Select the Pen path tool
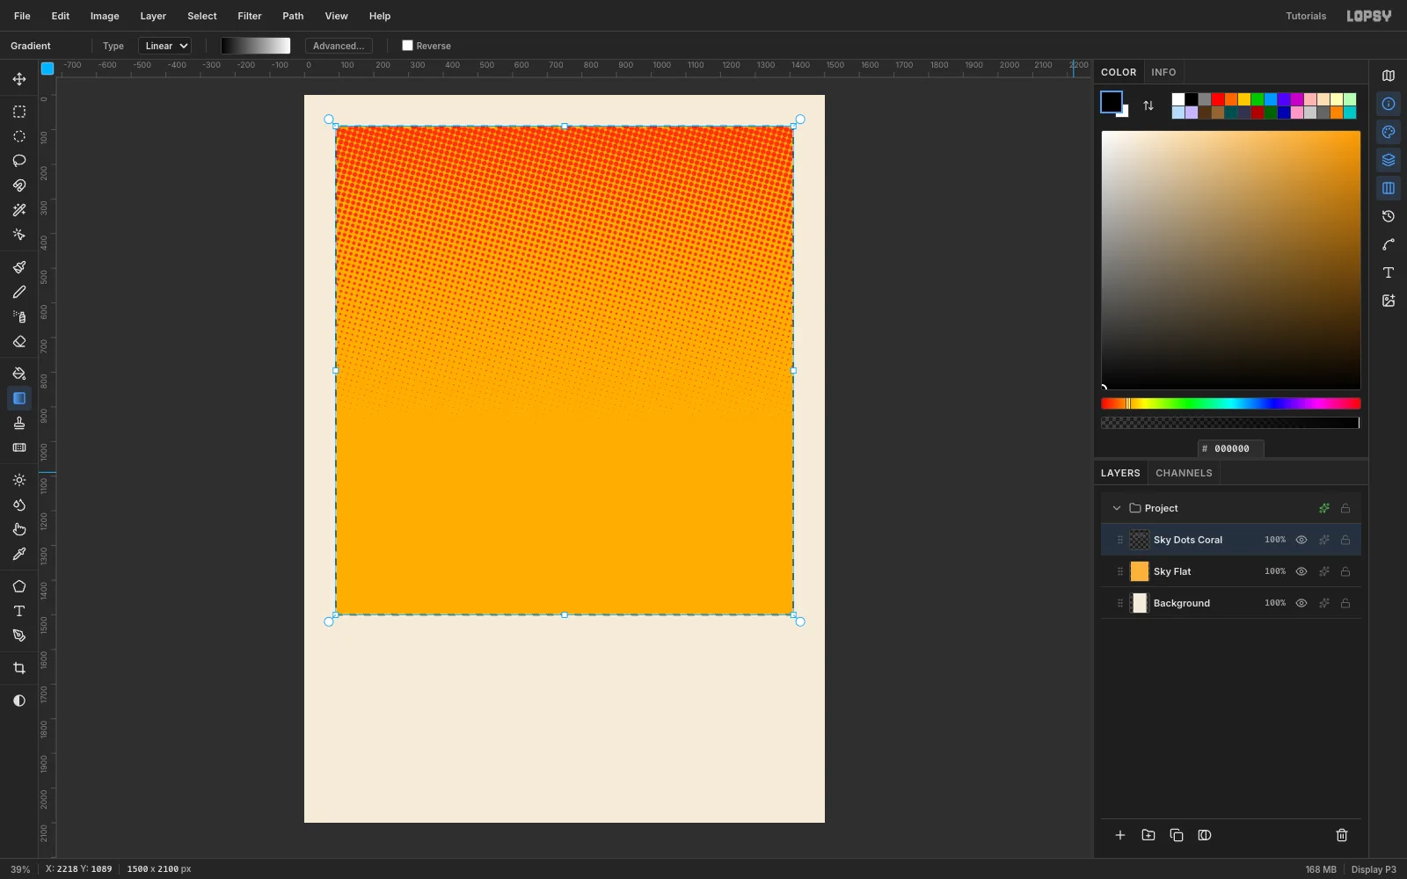Image resolution: width=1407 pixels, height=879 pixels. pos(19,636)
